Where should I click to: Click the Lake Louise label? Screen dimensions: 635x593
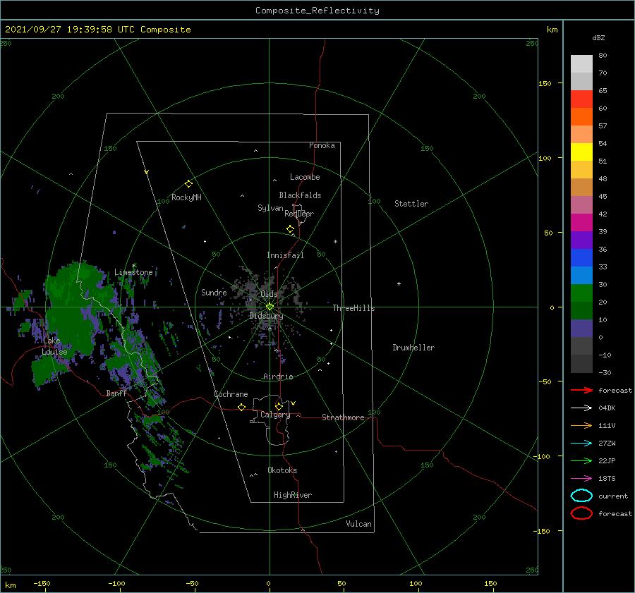point(54,346)
